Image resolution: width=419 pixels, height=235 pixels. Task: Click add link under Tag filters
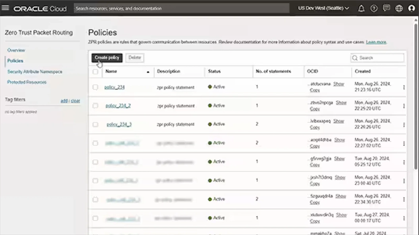(x=64, y=101)
